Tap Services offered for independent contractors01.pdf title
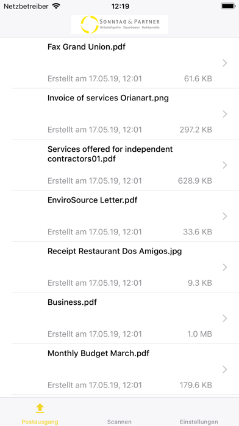This screenshot has width=239, height=426. point(110,154)
